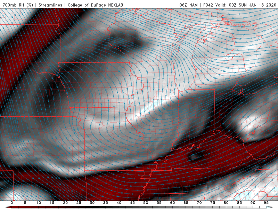The height and width of the screenshot is (209, 278).
Task: Select the 45 tick label on scale
Action: click(x=132, y=203)
